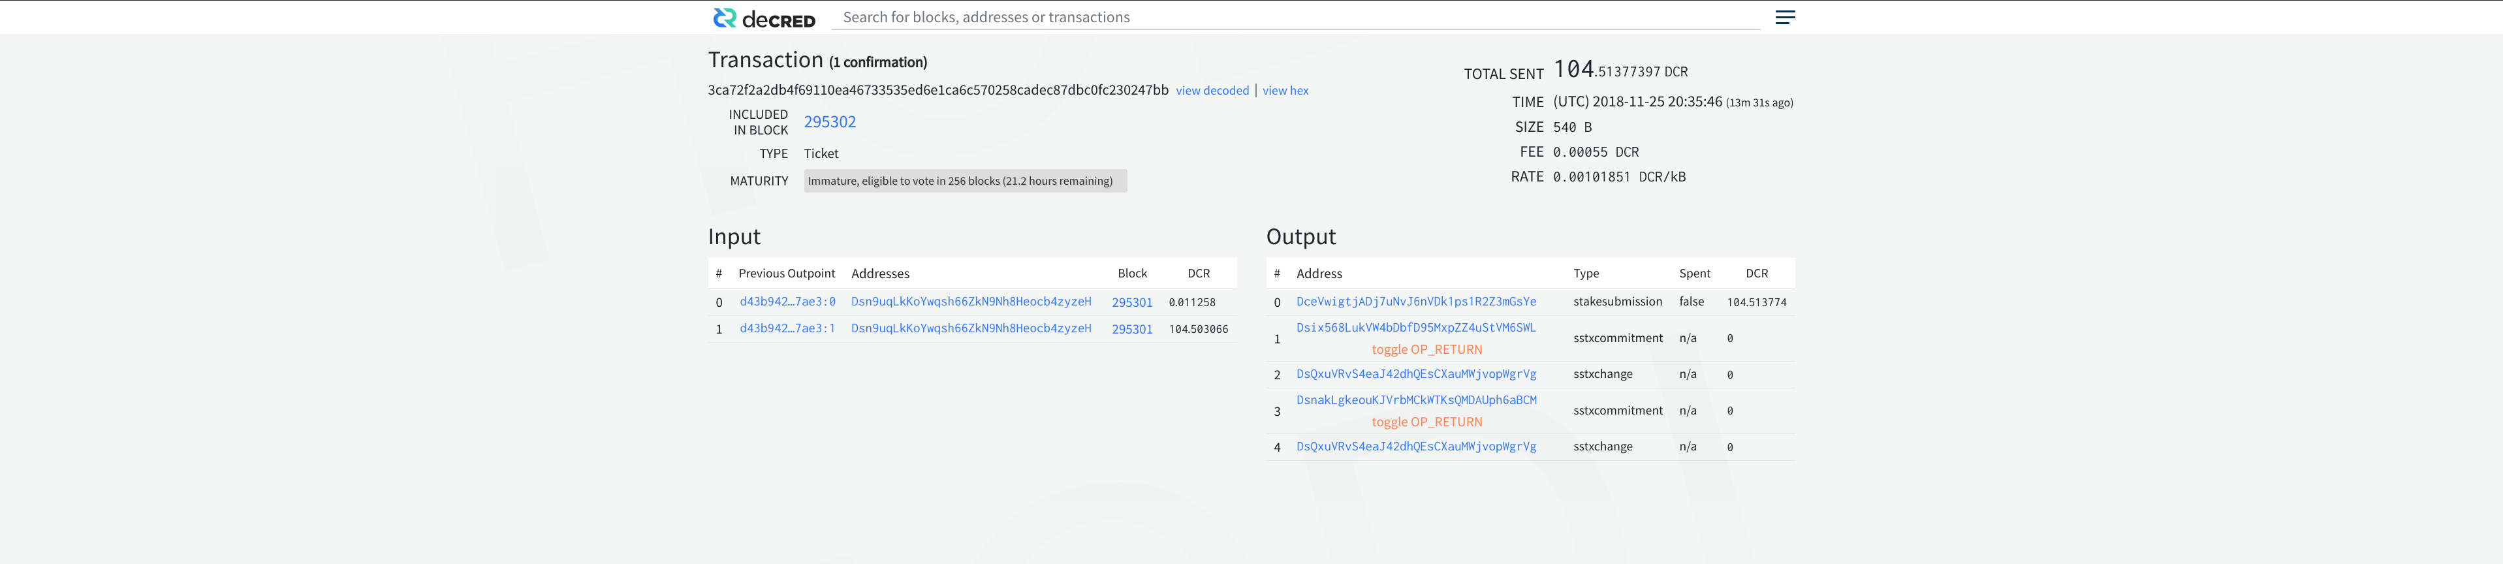Open output 4 address DsQxuVRvS4eaJ42dhQEsCXauMWjvopWgrVg
2503x564 pixels.
pos(1416,446)
